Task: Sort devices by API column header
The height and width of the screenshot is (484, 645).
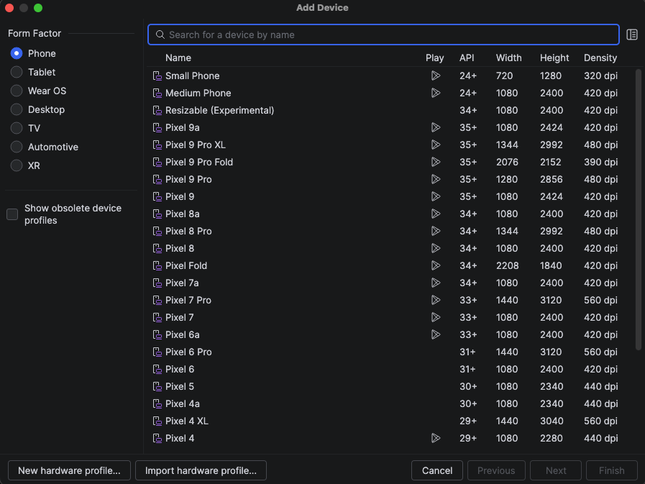Action: pos(467,58)
